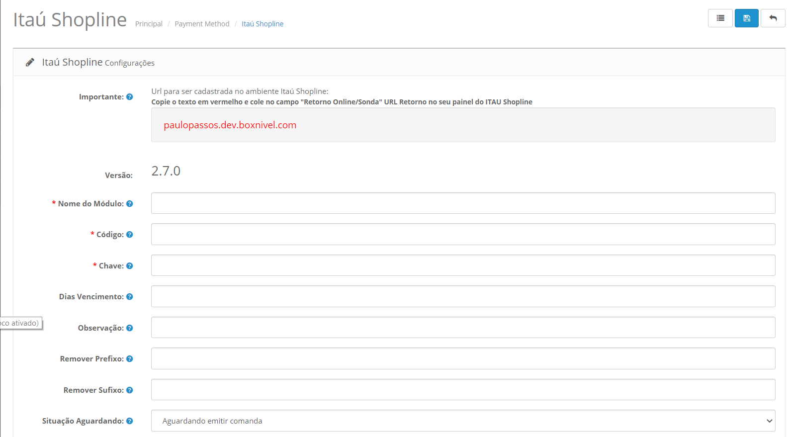
Task: Click help icon beside Dias Vencimento
Action: (130, 297)
